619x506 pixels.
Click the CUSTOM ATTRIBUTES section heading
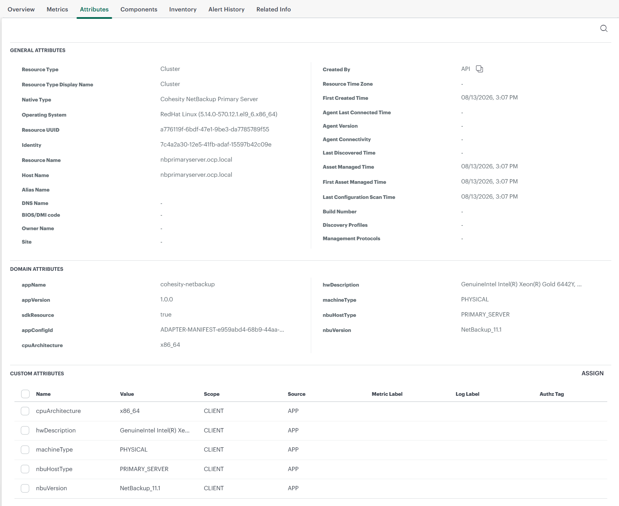[37, 374]
